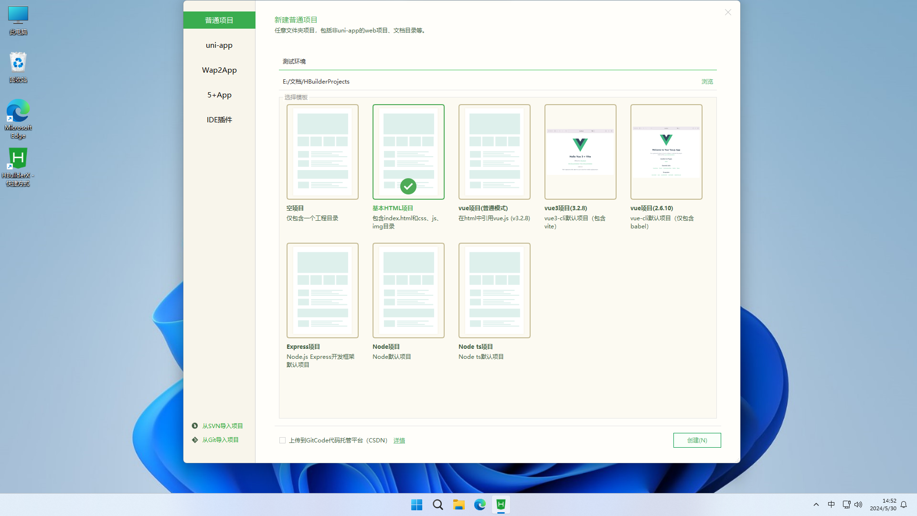This screenshot has height=516, width=917.
Task: Switch to the Wap2App project tab
Action: pyautogui.click(x=219, y=70)
